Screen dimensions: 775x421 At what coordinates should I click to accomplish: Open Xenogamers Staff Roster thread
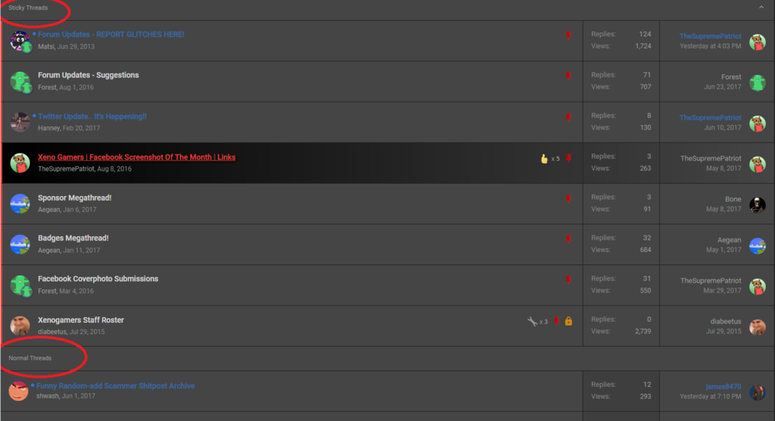pos(81,320)
